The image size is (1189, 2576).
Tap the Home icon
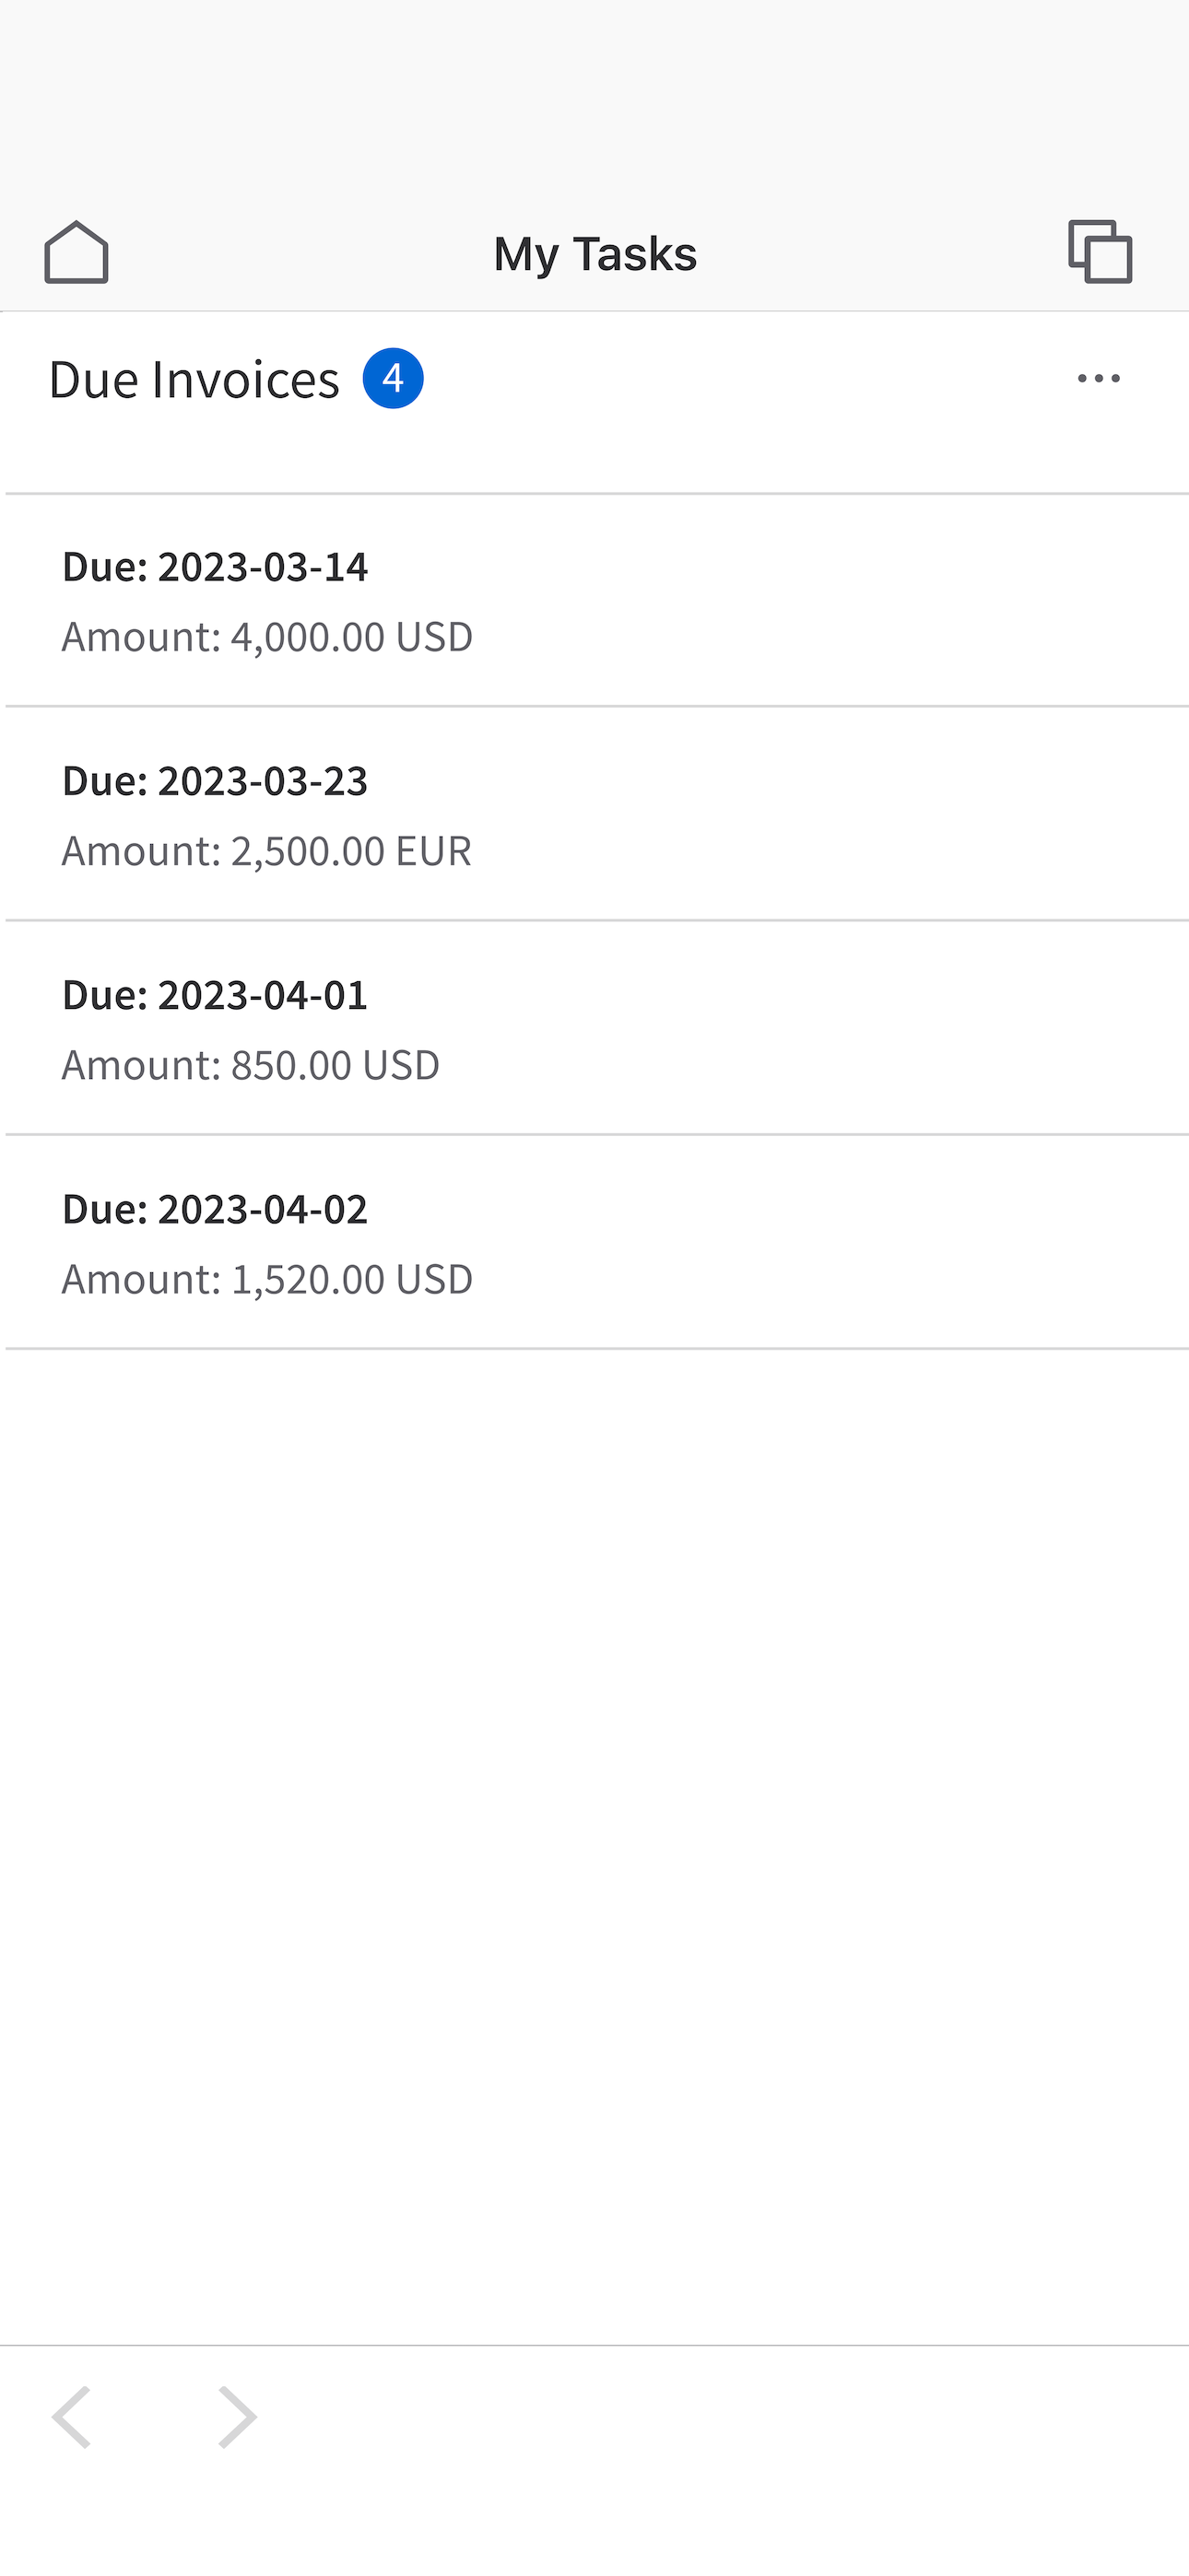coord(77,252)
